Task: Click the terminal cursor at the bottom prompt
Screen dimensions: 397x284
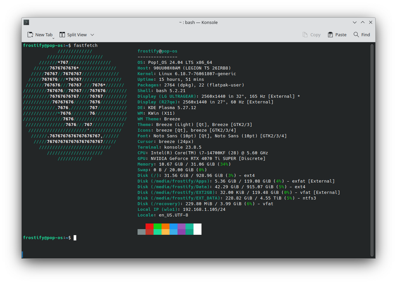Action: [75, 238]
